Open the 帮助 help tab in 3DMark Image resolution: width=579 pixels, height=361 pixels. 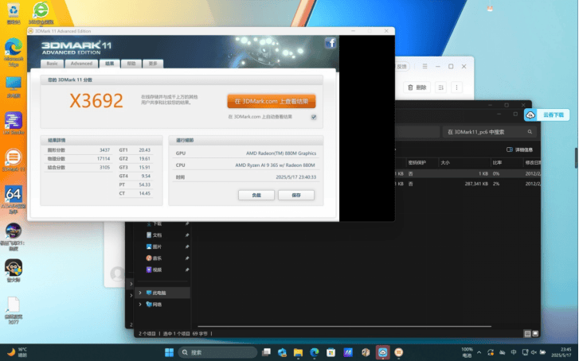[131, 64]
